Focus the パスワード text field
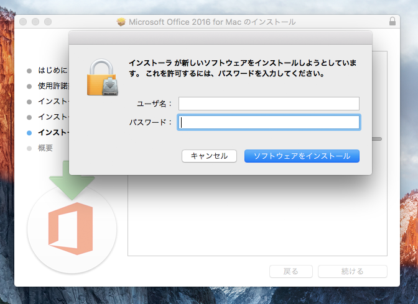The height and width of the screenshot is (304, 418). [x=269, y=122]
